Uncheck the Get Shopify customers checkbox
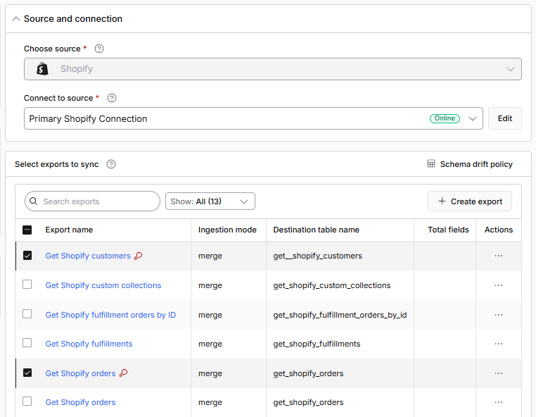The height and width of the screenshot is (417, 536). tap(27, 256)
